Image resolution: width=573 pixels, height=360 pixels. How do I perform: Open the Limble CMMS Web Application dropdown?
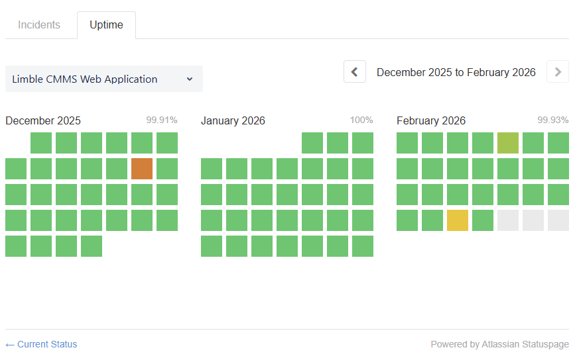coord(103,79)
